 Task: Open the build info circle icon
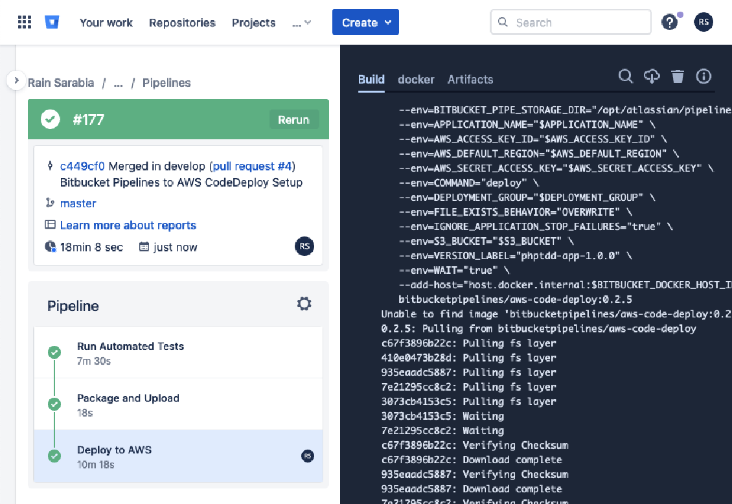(x=703, y=76)
